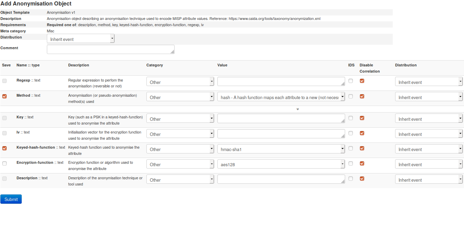Open the hmac-sha1 value dropdown

pyautogui.click(x=281, y=149)
